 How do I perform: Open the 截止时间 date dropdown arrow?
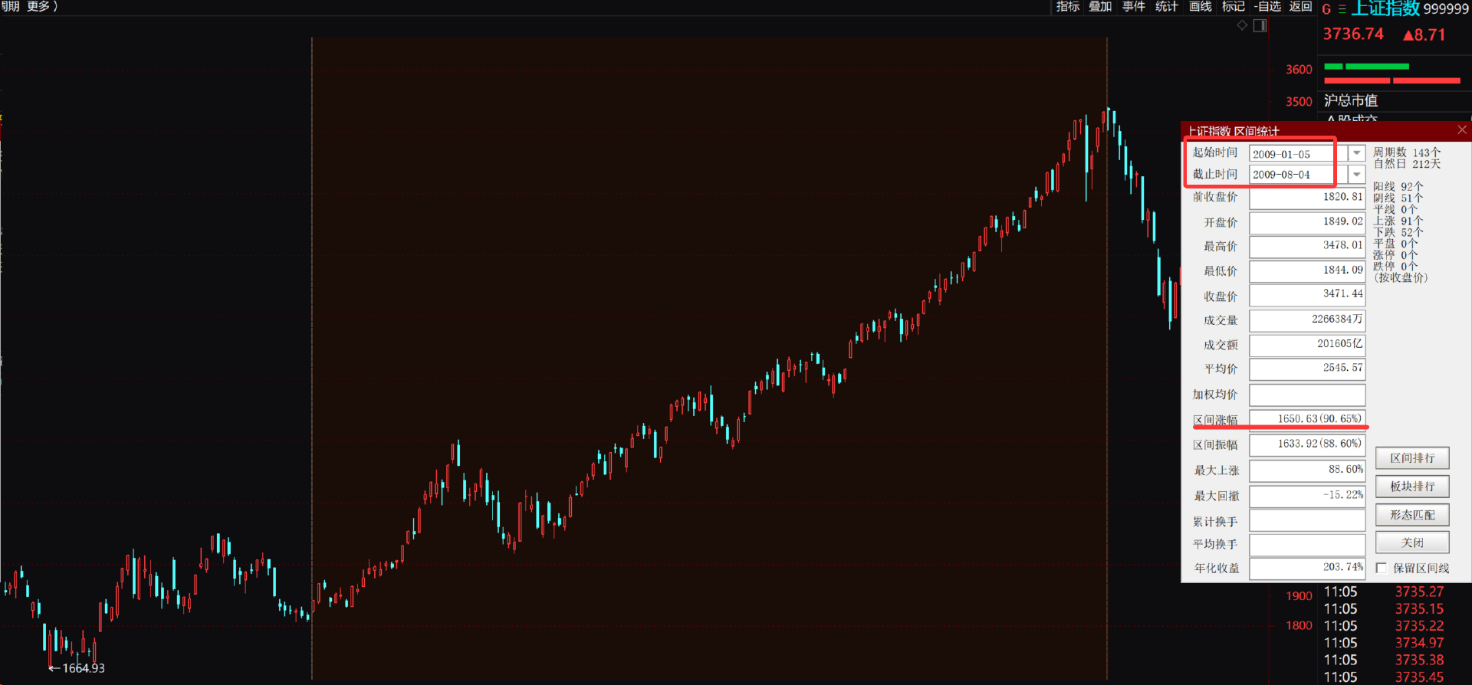click(x=1357, y=175)
